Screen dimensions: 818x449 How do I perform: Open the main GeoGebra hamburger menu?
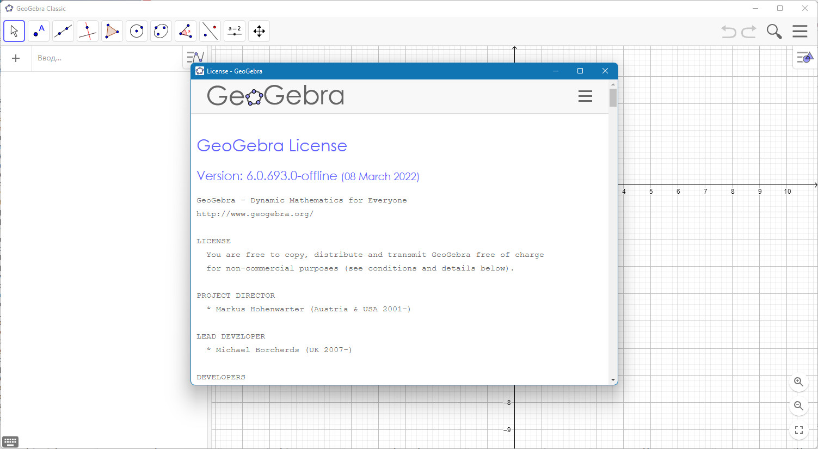800,31
